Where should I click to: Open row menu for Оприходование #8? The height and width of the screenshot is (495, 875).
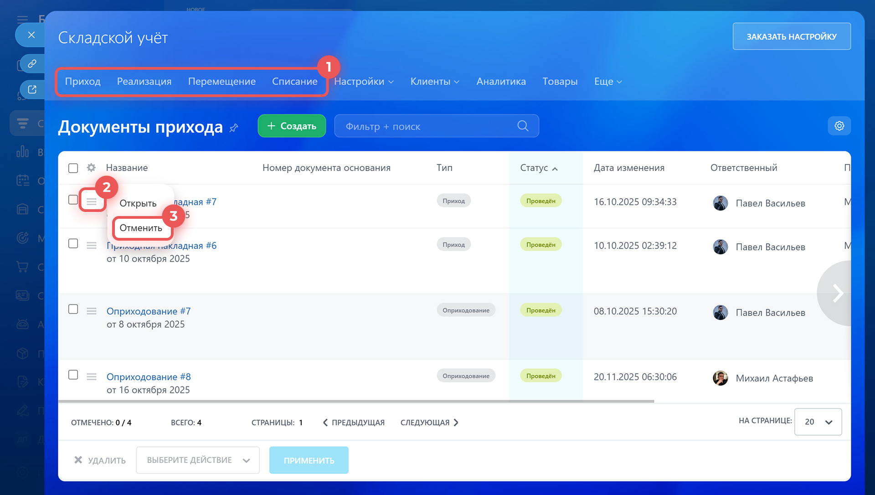pyautogui.click(x=92, y=376)
